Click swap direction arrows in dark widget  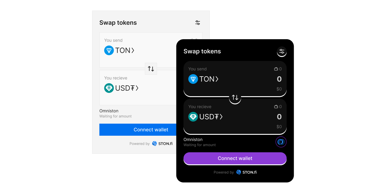click(235, 97)
